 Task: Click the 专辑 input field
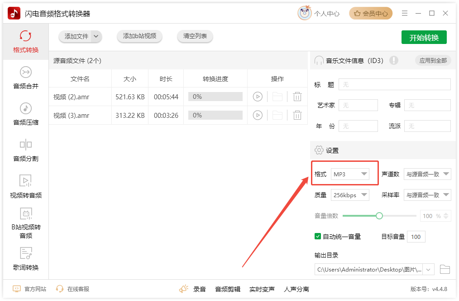[x=427, y=105]
